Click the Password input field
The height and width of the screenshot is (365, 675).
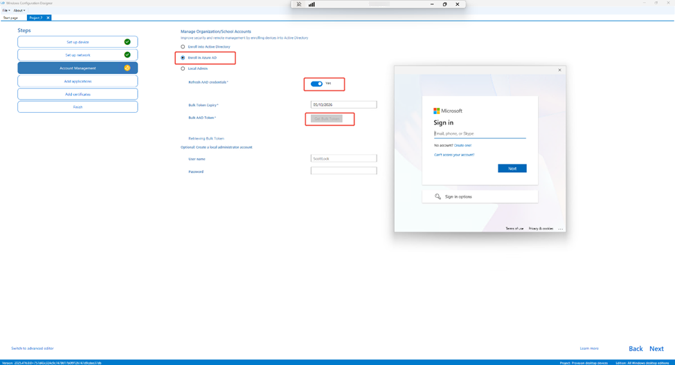[x=343, y=171]
